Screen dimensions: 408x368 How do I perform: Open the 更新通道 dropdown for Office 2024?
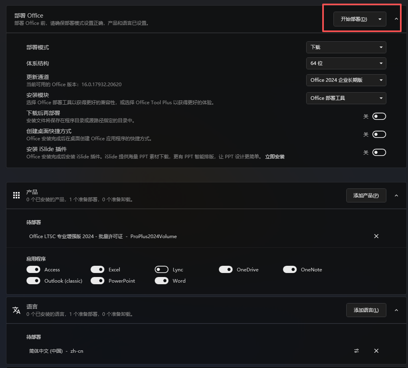click(346, 80)
